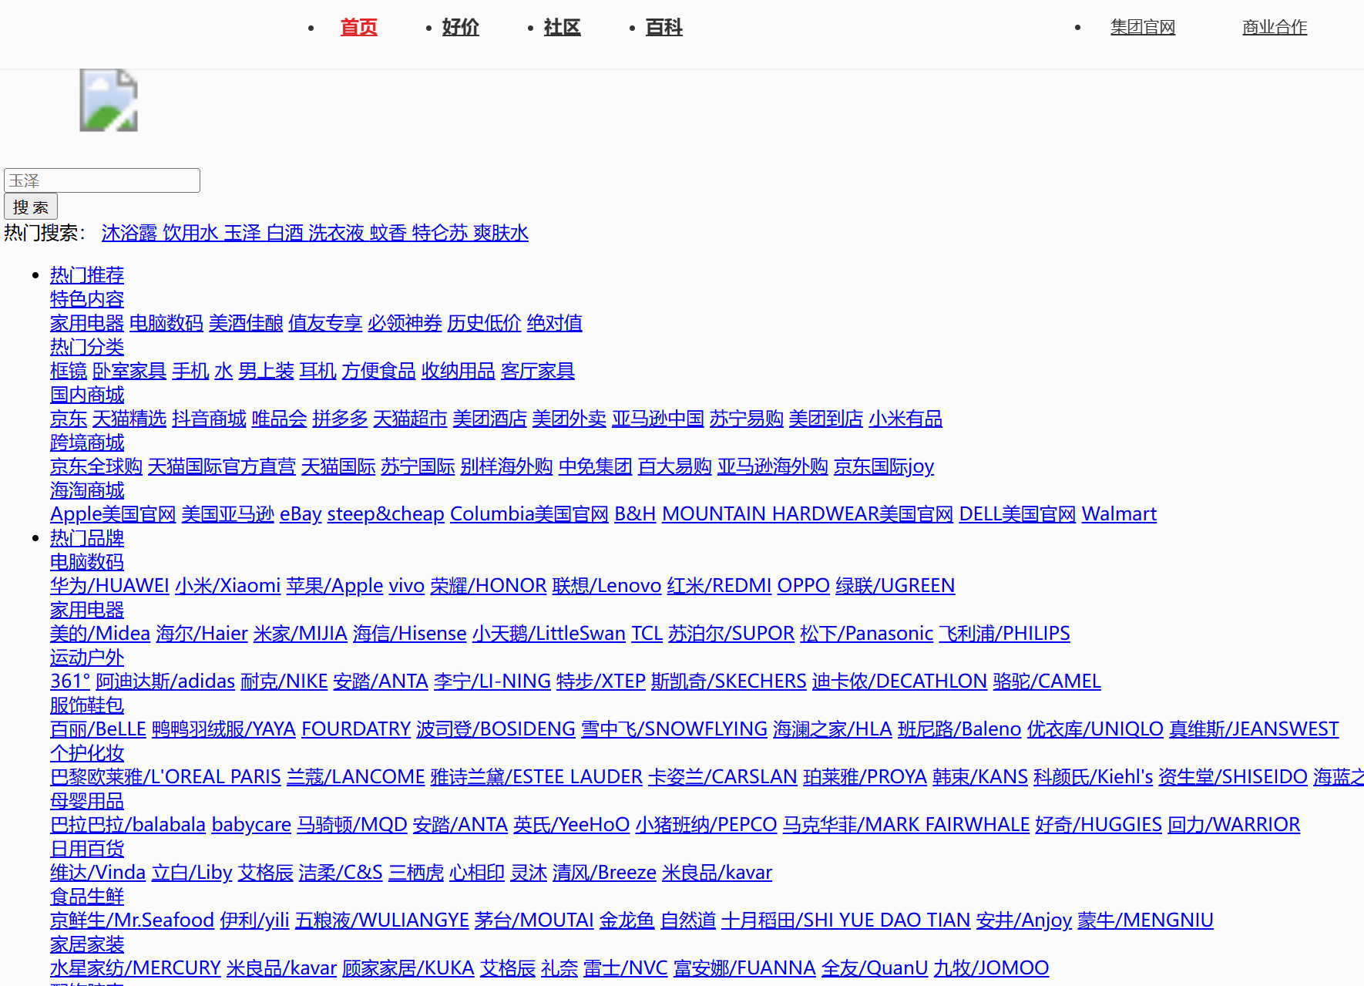
Task: Open the 绝对值 link
Action: point(555,323)
